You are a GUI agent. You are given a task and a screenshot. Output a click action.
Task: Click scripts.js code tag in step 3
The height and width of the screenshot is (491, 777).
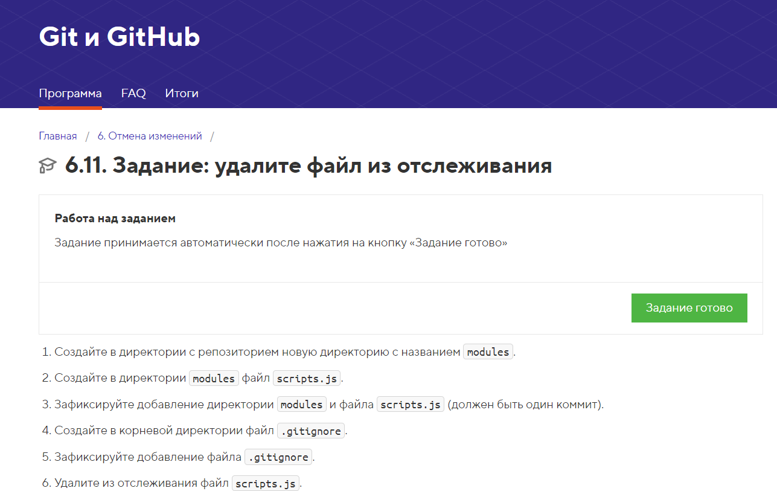tap(411, 405)
